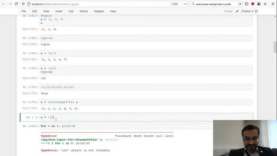
Task: Click the page info icon in the address bar
Action: point(29,4)
